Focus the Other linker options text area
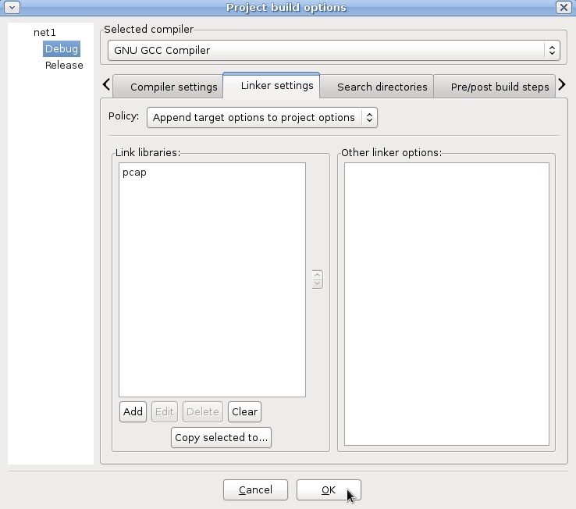576x509 pixels. [x=446, y=303]
